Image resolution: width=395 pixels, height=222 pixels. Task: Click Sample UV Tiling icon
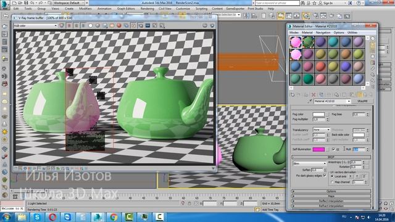coord(373,56)
